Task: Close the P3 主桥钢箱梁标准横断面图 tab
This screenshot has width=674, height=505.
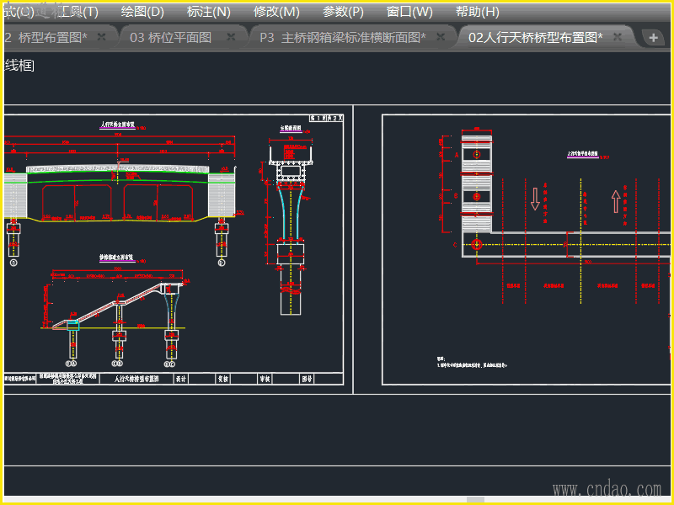Action: (441, 37)
